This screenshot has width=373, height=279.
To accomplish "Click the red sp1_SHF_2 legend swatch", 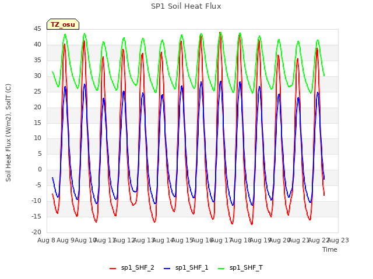I will (112, 269).
